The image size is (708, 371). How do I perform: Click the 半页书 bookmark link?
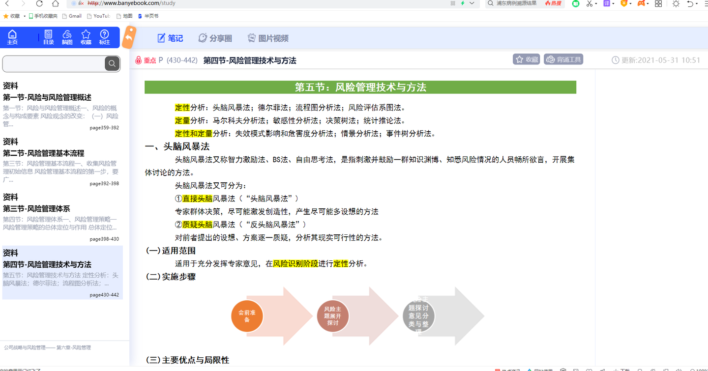point(150,16)
